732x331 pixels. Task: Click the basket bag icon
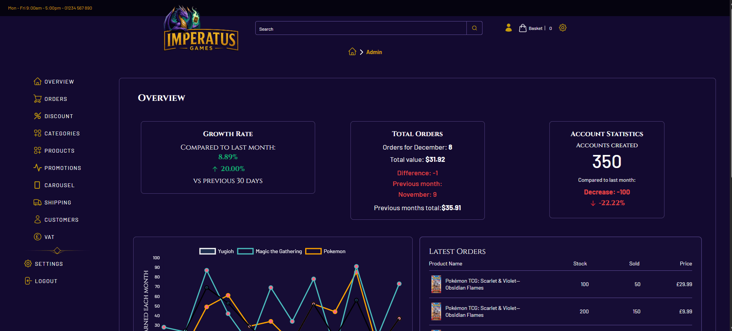point(523,28)
